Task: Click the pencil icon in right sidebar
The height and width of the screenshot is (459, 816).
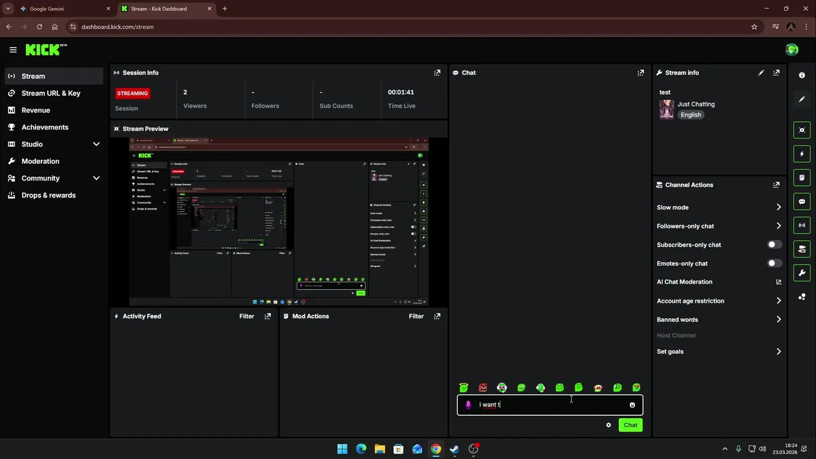Action: coord(802,99)
